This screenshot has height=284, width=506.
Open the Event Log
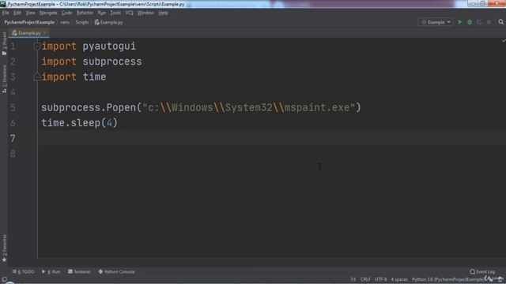point(482,271)
